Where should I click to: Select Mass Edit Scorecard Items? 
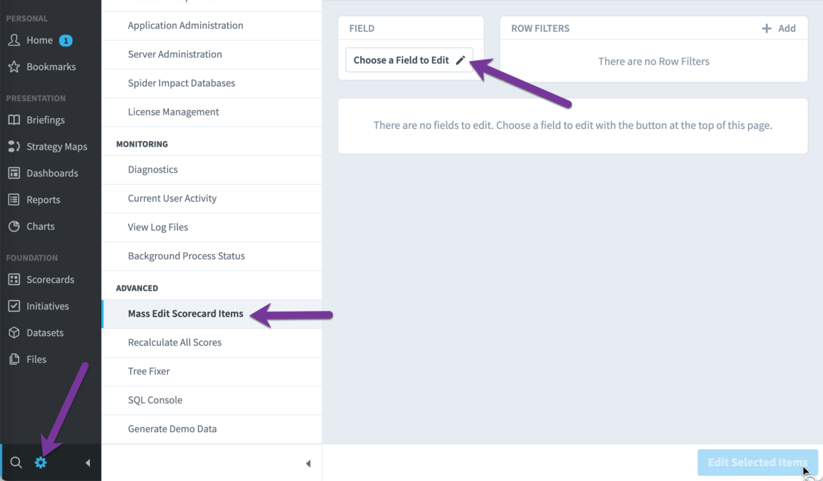pyautogui.click(x=185, y=314)
